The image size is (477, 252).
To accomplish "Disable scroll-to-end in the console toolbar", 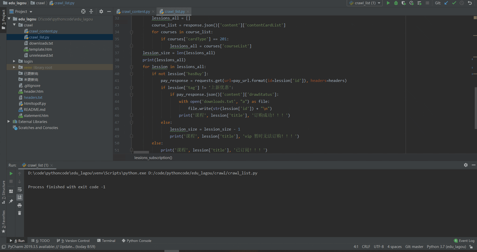I will 20,197.
